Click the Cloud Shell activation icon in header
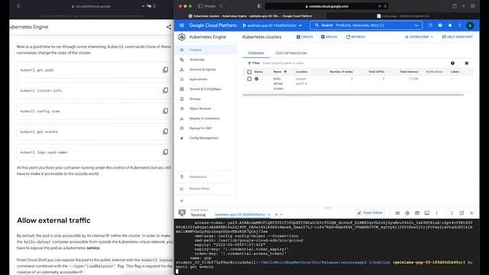489x275 pixels. click(430, 25)
